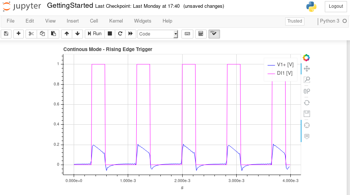
Task: Run the selected cell
Action: 95,34
